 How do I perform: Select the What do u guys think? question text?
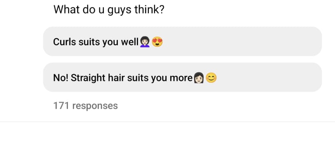pyautogui.click(x=109, y=10)
